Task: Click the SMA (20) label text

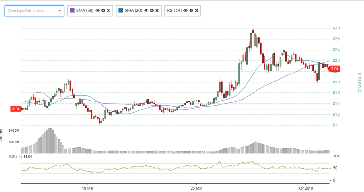Action: point(133,10)
